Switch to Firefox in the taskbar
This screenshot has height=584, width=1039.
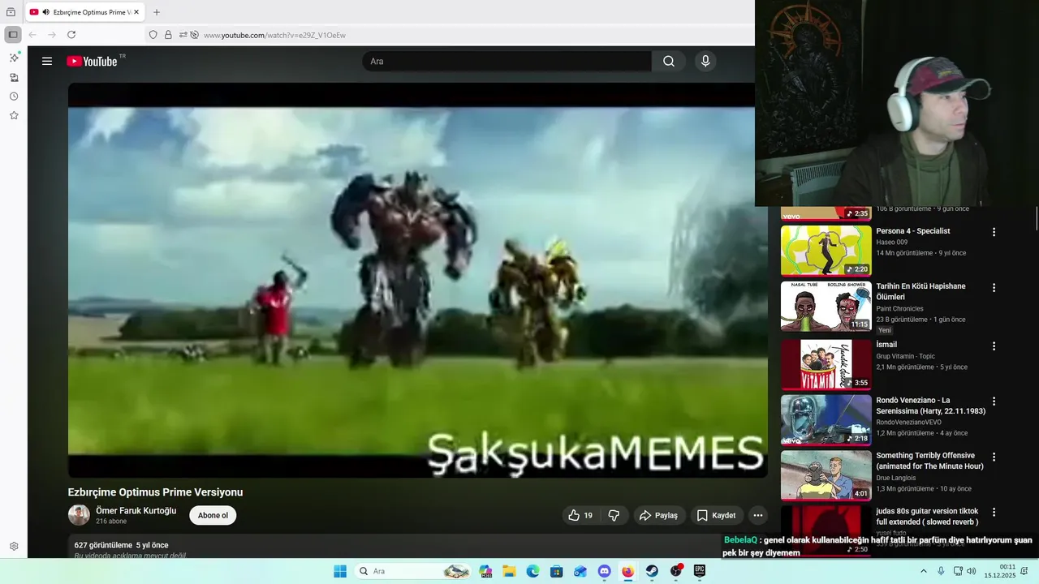[x=627, y=571]
